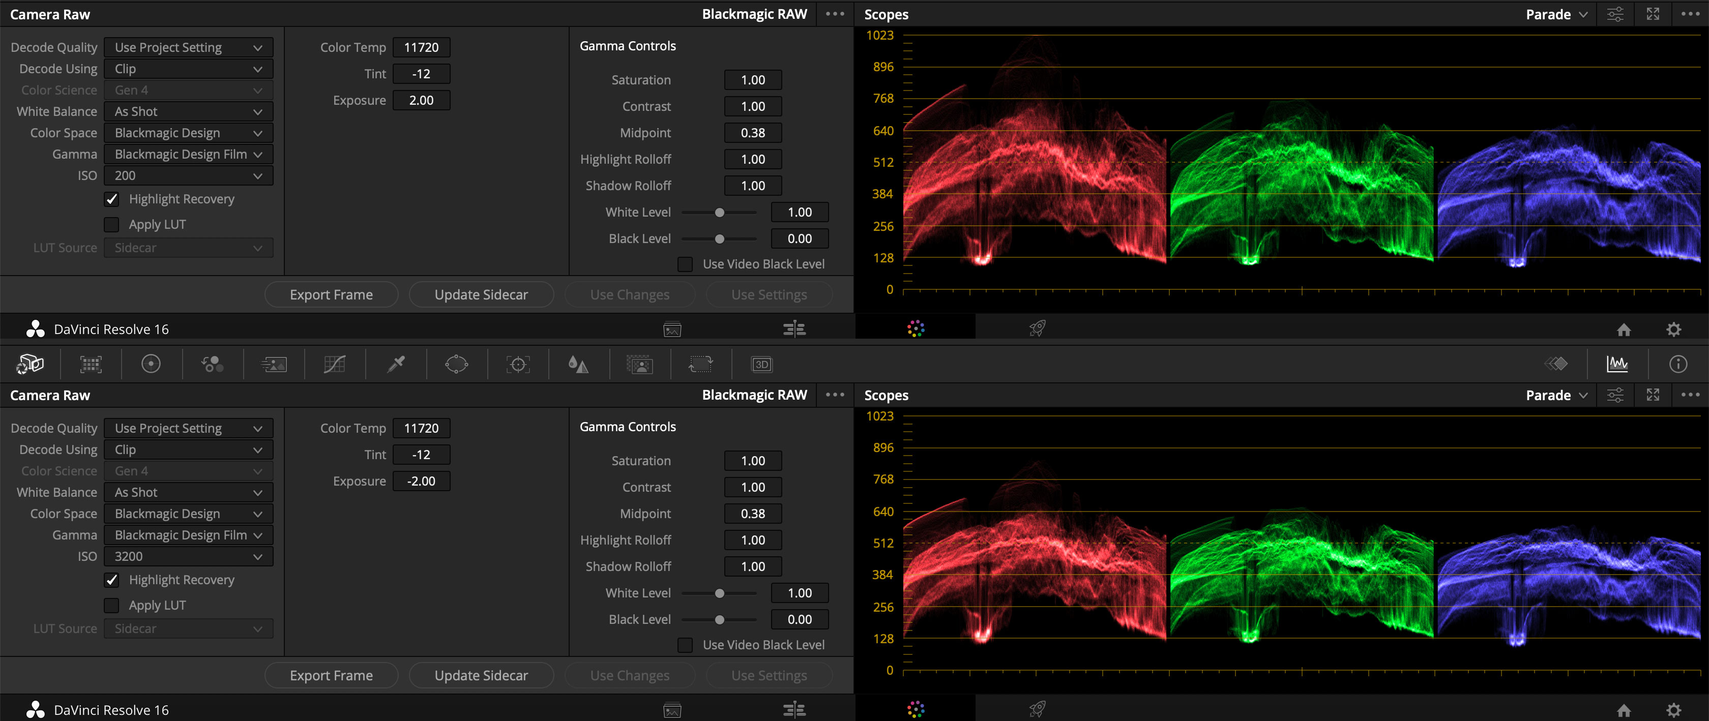Screen dimensions: 1709x721
Task: Adjust Black Level slider in ISO 200 panel
Action: (720, 239)
